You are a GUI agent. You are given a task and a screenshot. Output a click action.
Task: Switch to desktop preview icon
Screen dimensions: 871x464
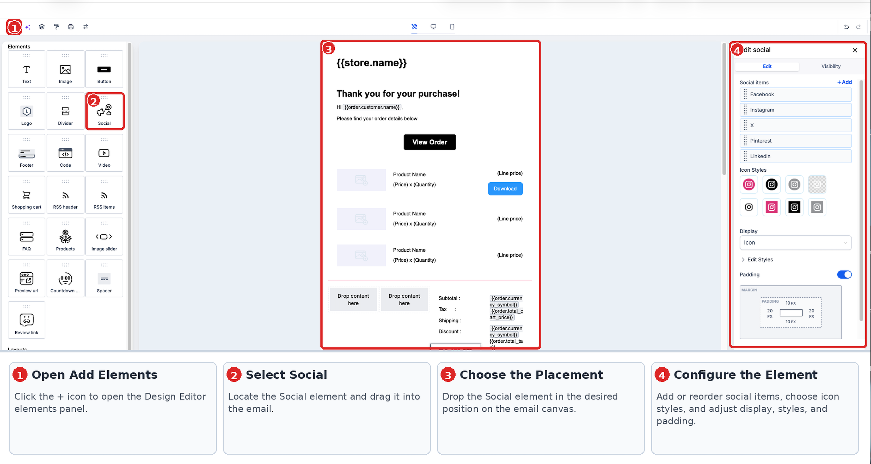[433, 27]
